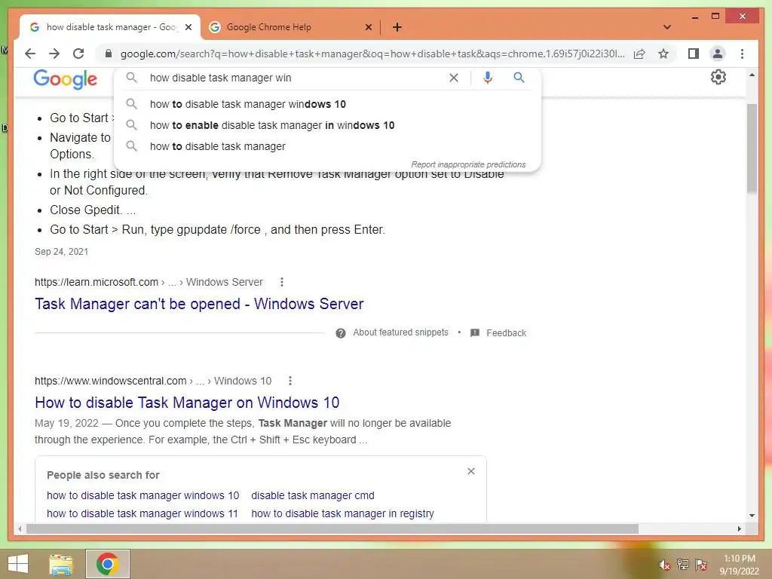Click the address bar URL
The image size is (772, 579).
tap(372, 54)
